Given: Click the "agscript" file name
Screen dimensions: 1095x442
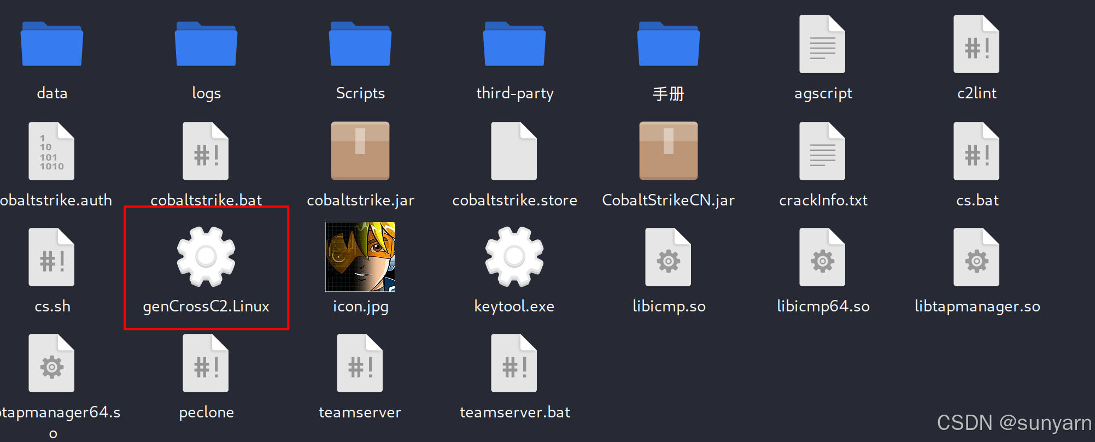Looking at the screenshot, I should (823, 94).
